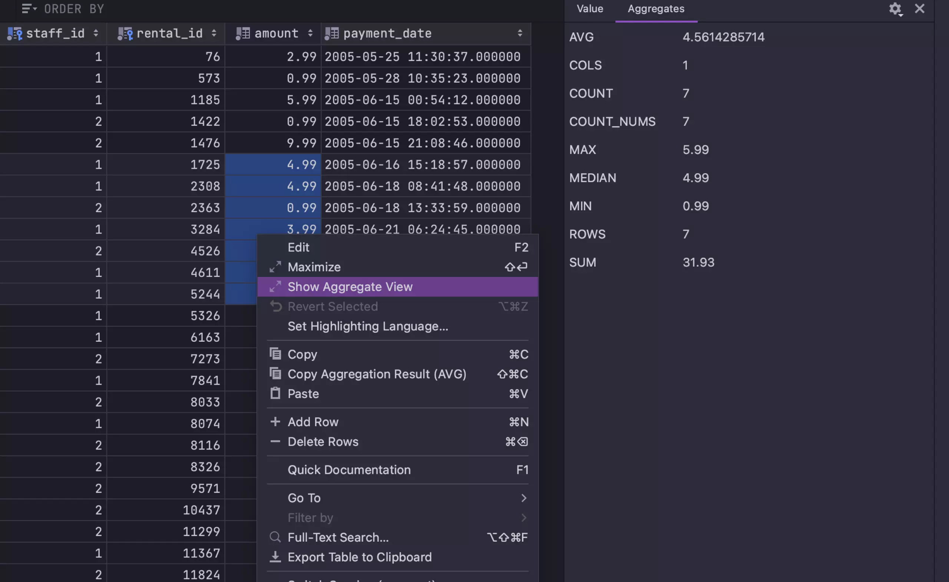Select Show Aggregate View from context menu

349,286
